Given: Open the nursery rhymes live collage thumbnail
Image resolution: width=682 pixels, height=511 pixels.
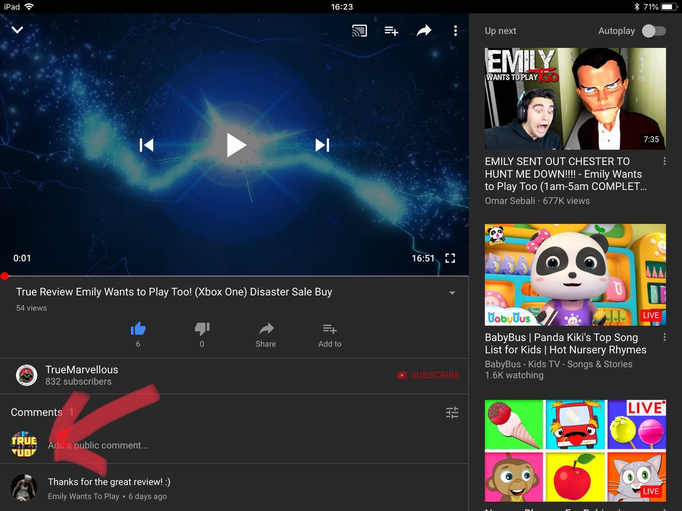Looking at the screenshot, I should click(575, 451).
